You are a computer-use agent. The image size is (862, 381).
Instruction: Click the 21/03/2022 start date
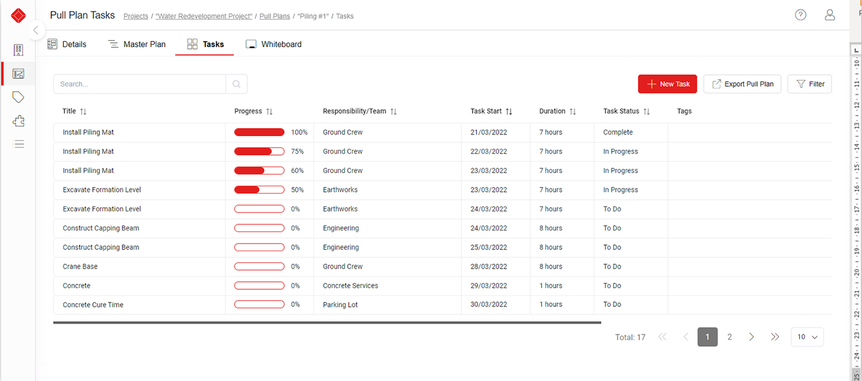click(x=489, y=132)
